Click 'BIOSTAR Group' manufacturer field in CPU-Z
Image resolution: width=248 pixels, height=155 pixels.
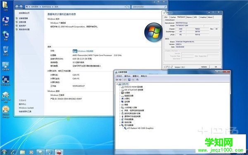click(x=197, y=23)
